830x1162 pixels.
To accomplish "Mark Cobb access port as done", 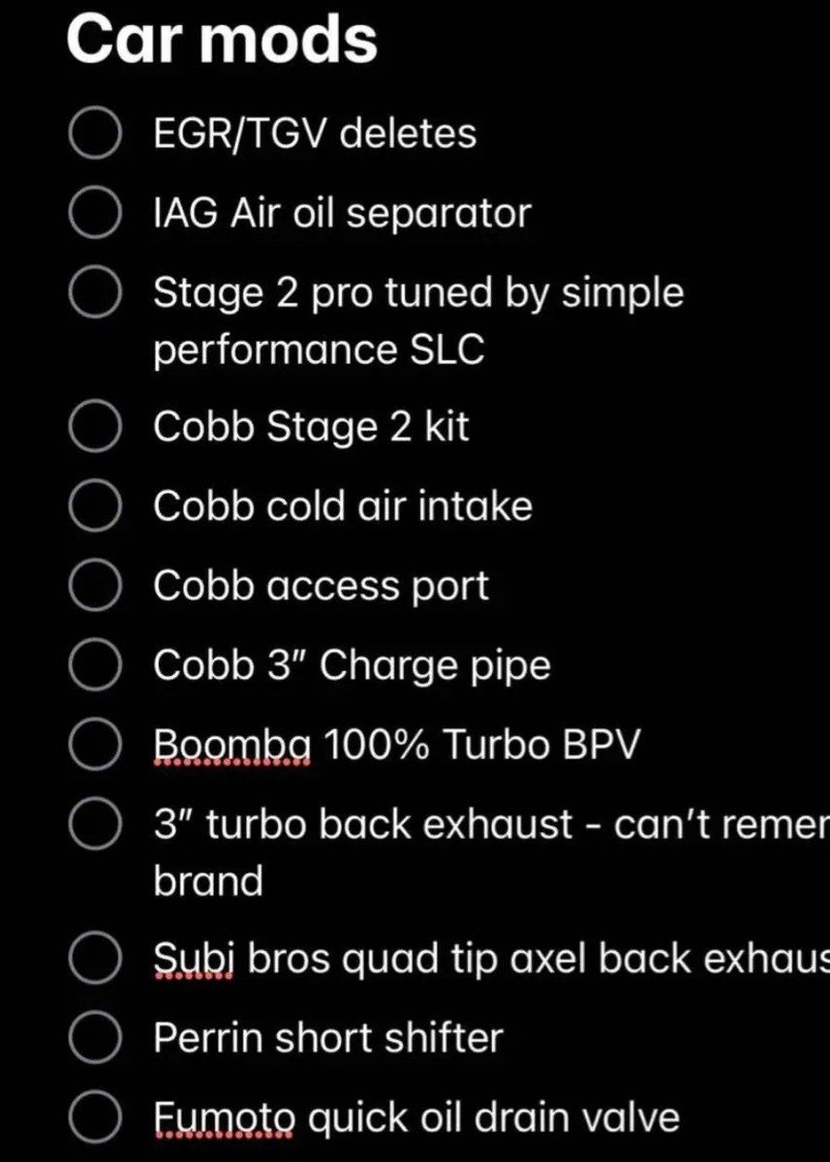I will pos(96,587).
